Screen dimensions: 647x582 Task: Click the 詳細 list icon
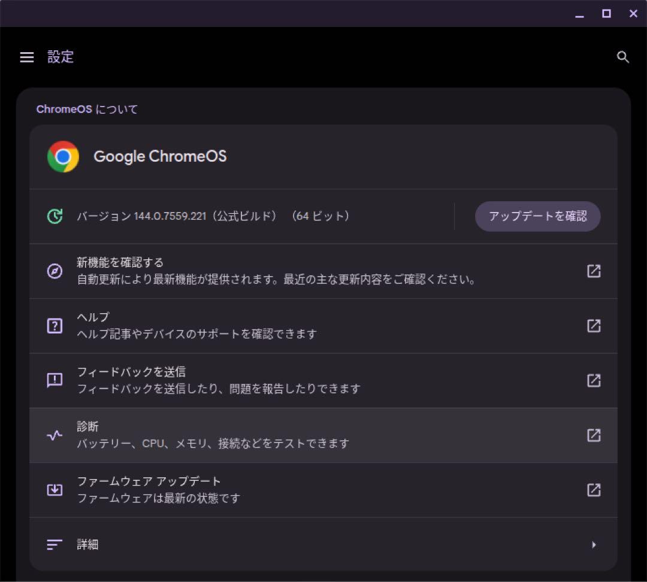(x=53, y=544)
